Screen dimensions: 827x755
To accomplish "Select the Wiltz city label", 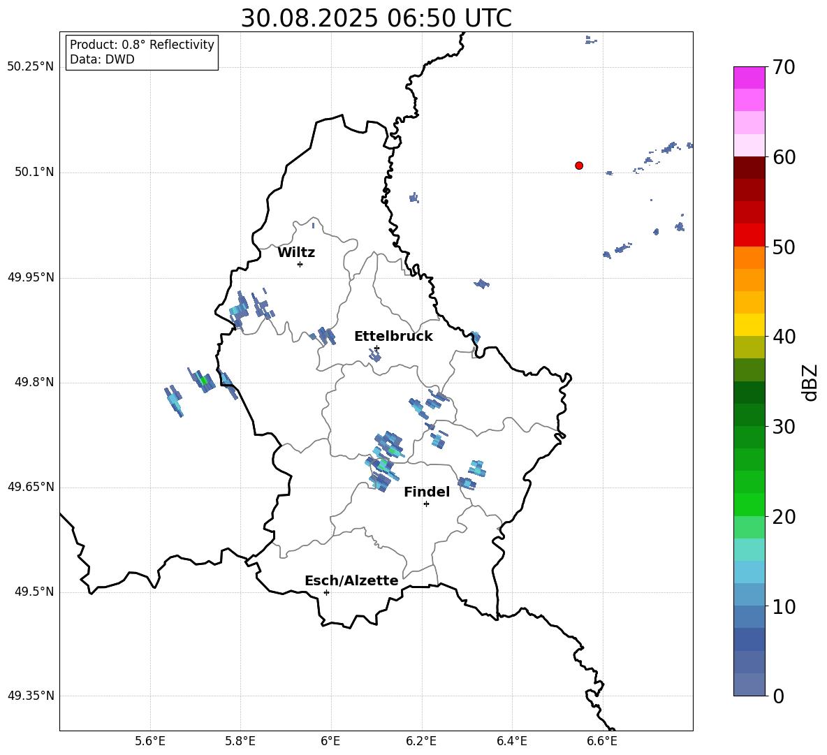I will pos(296,253).
